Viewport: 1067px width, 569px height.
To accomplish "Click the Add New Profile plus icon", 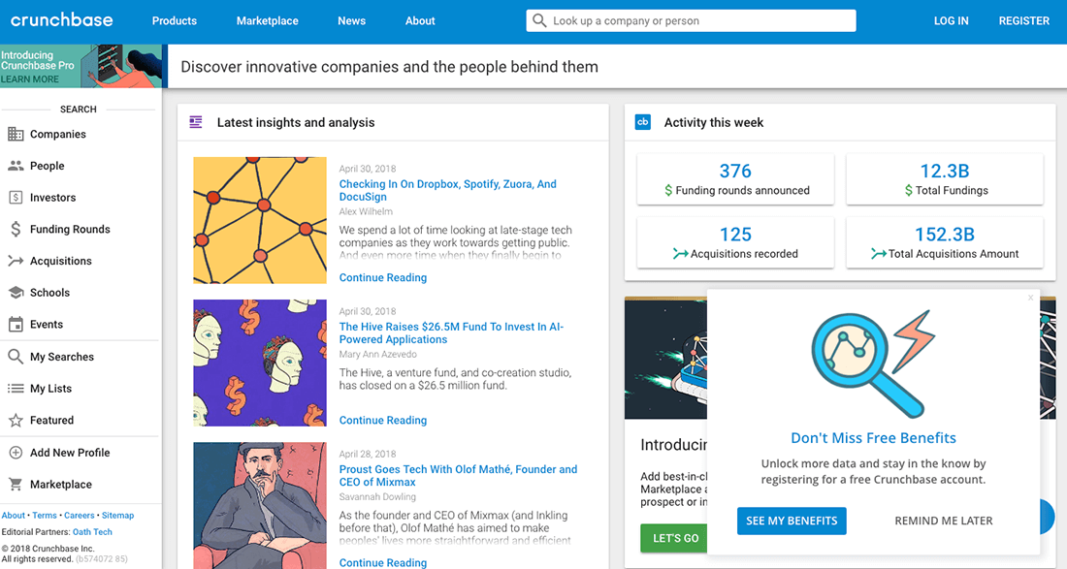I will 16,452.
